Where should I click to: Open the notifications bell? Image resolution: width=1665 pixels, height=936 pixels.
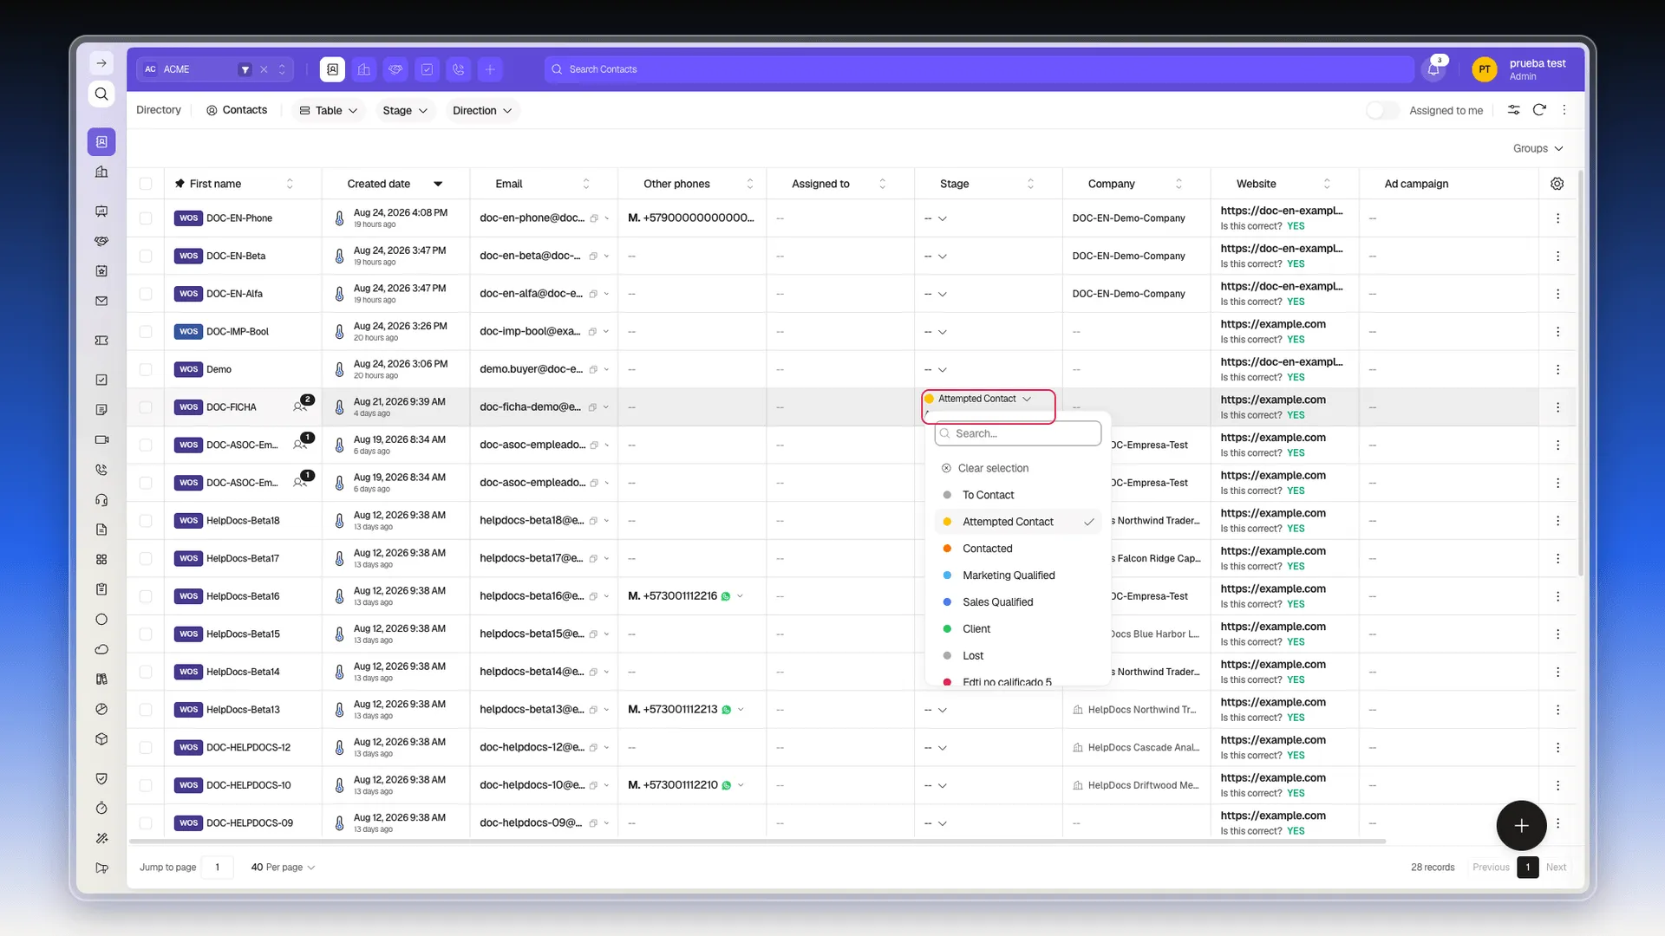(1433, 69)
